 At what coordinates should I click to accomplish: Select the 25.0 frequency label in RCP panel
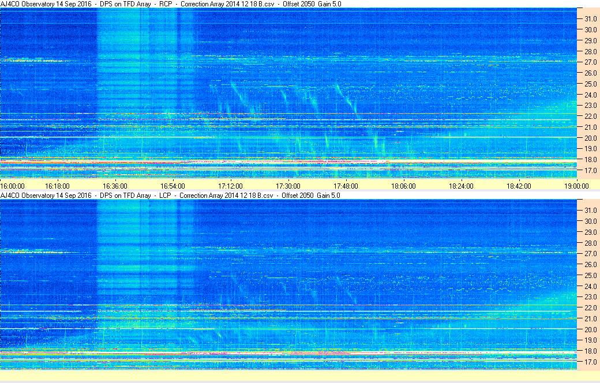[588, 84]
